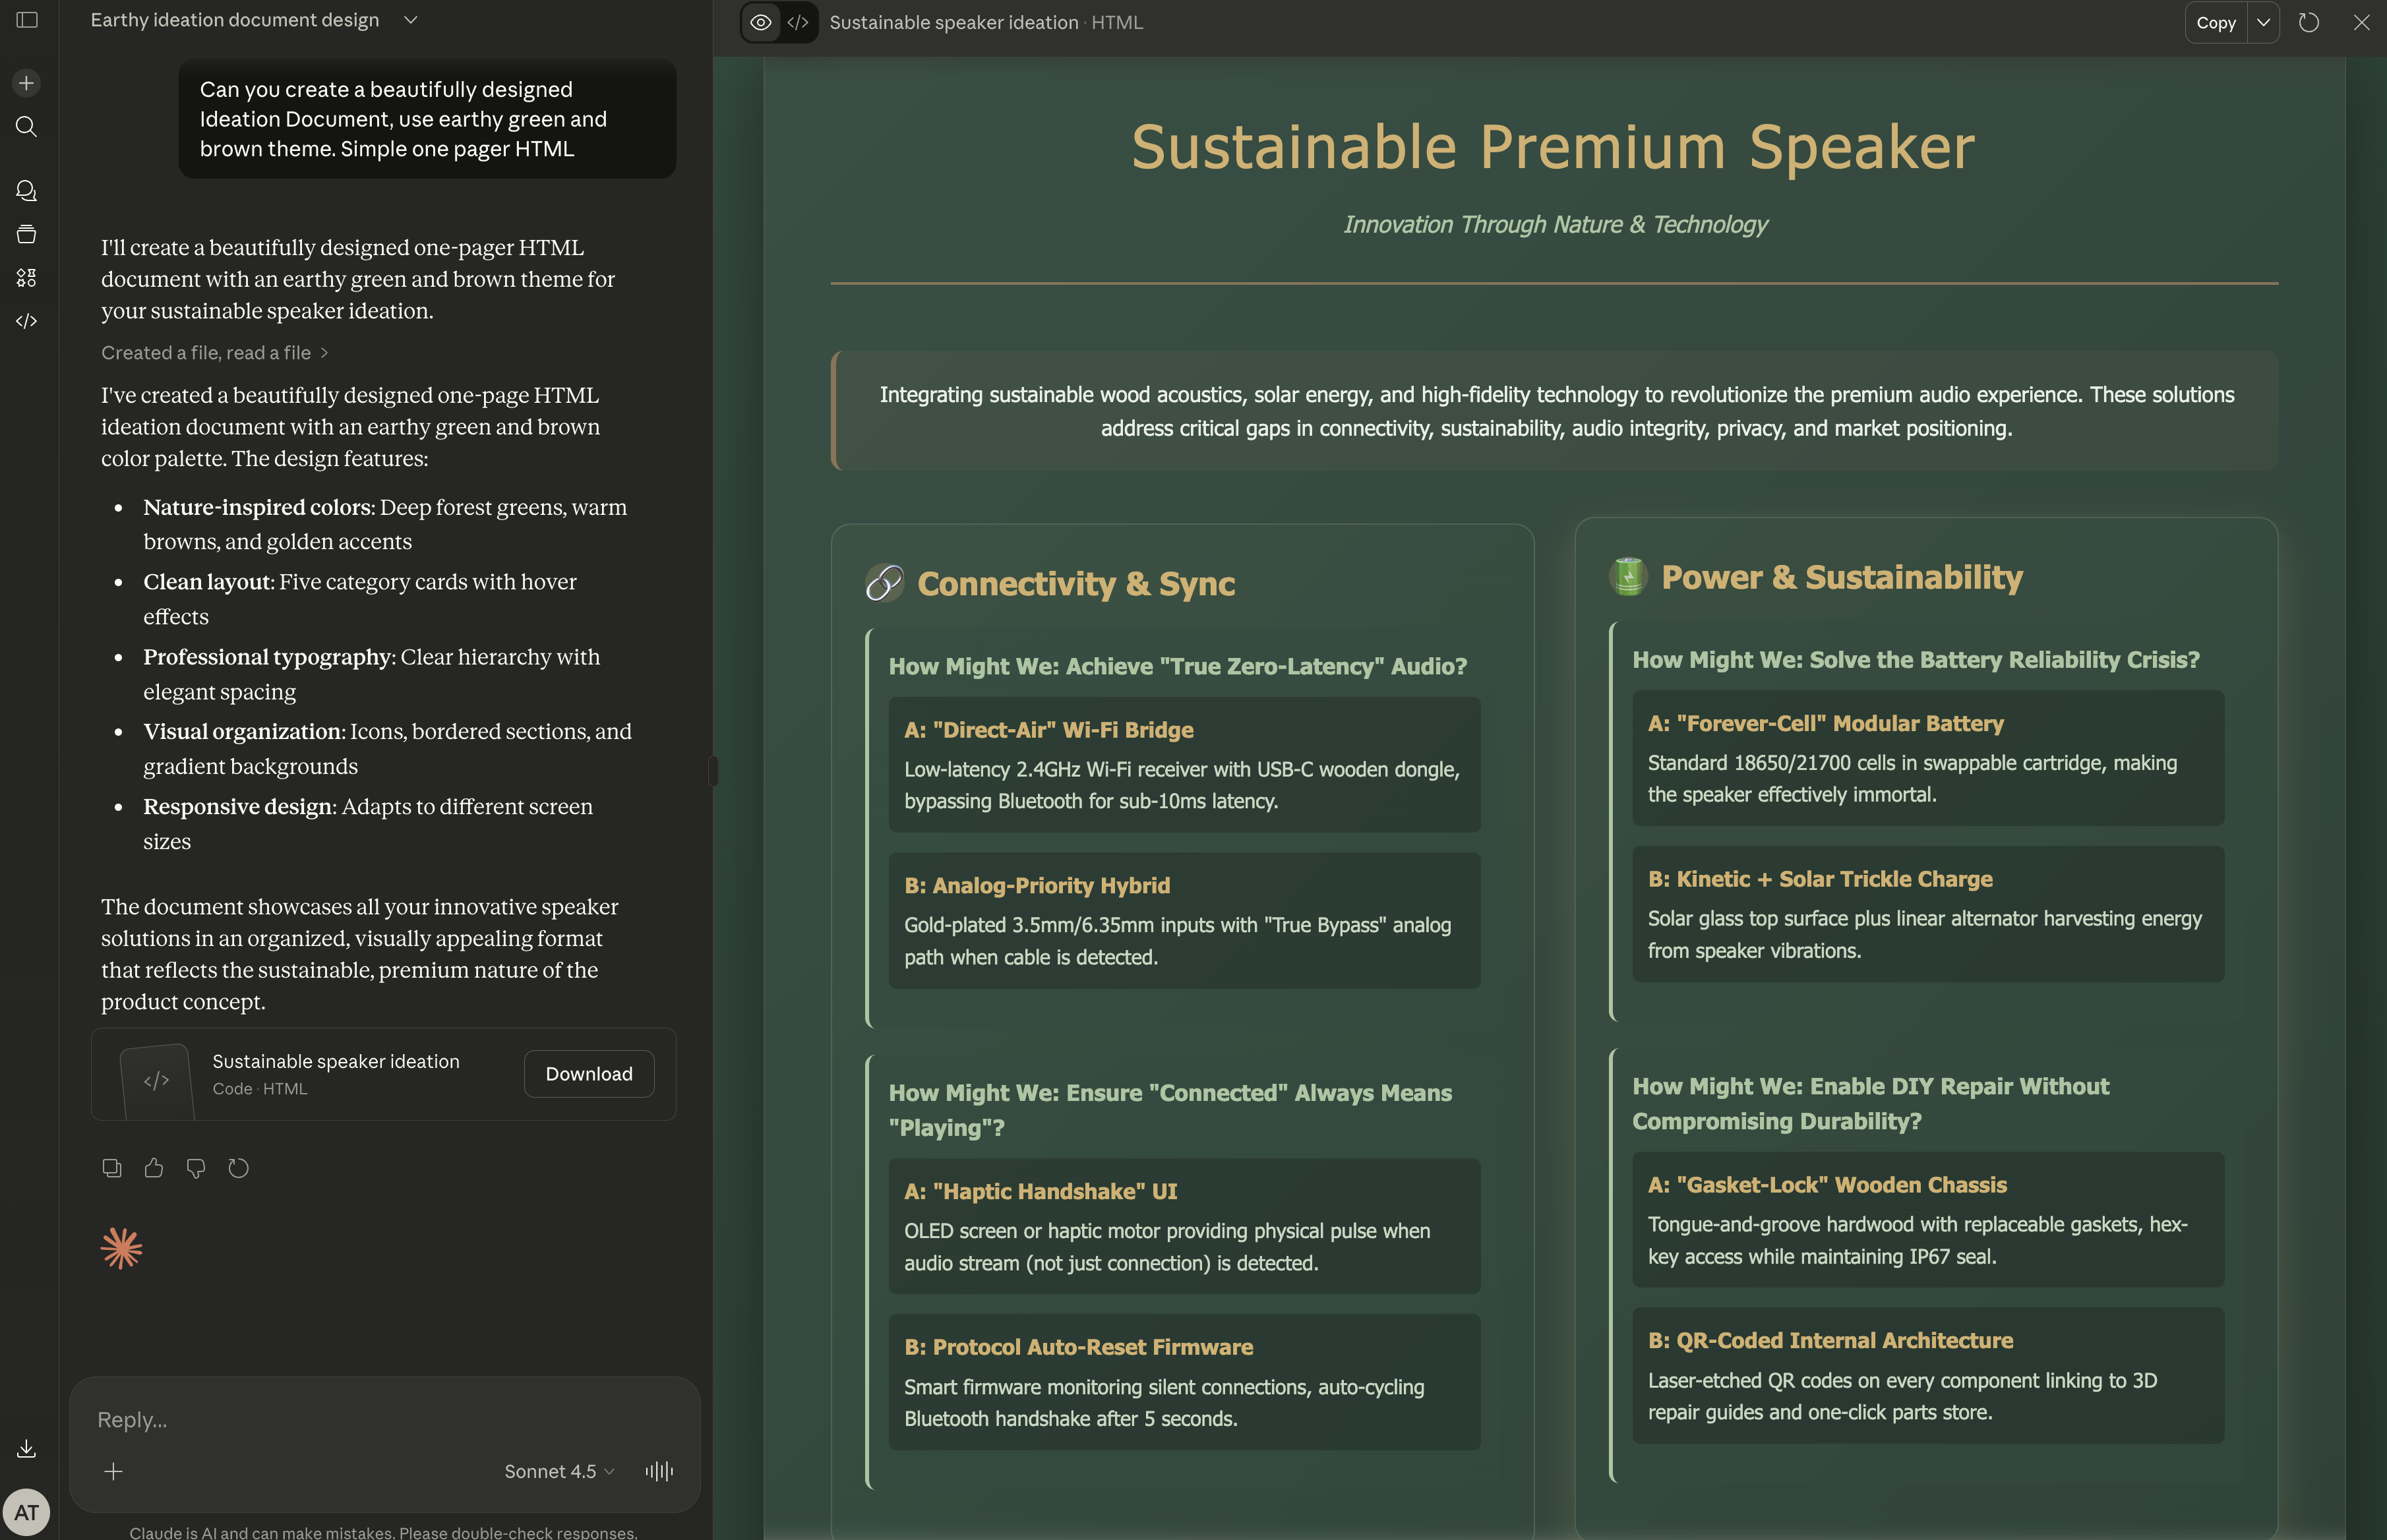The height and width of the screenshot is (1540, 2387).
Task: Click the Earthy ideation document design title
Action: 235,20
